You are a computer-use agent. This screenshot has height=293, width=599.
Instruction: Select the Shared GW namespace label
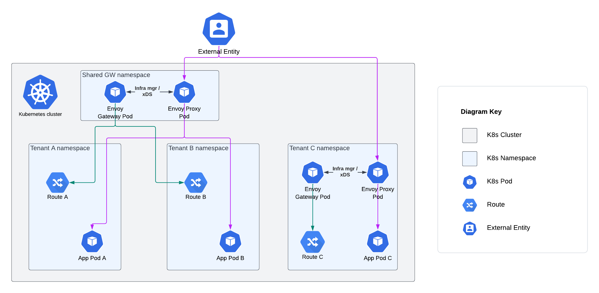(x=116, y=75)
